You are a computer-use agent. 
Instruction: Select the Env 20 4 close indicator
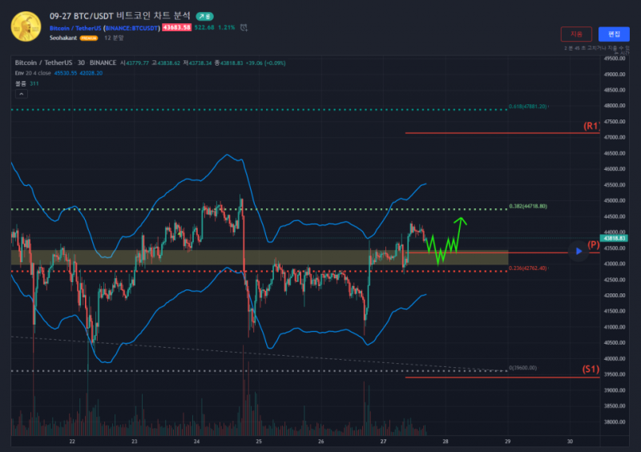click(x=33, y=73)
